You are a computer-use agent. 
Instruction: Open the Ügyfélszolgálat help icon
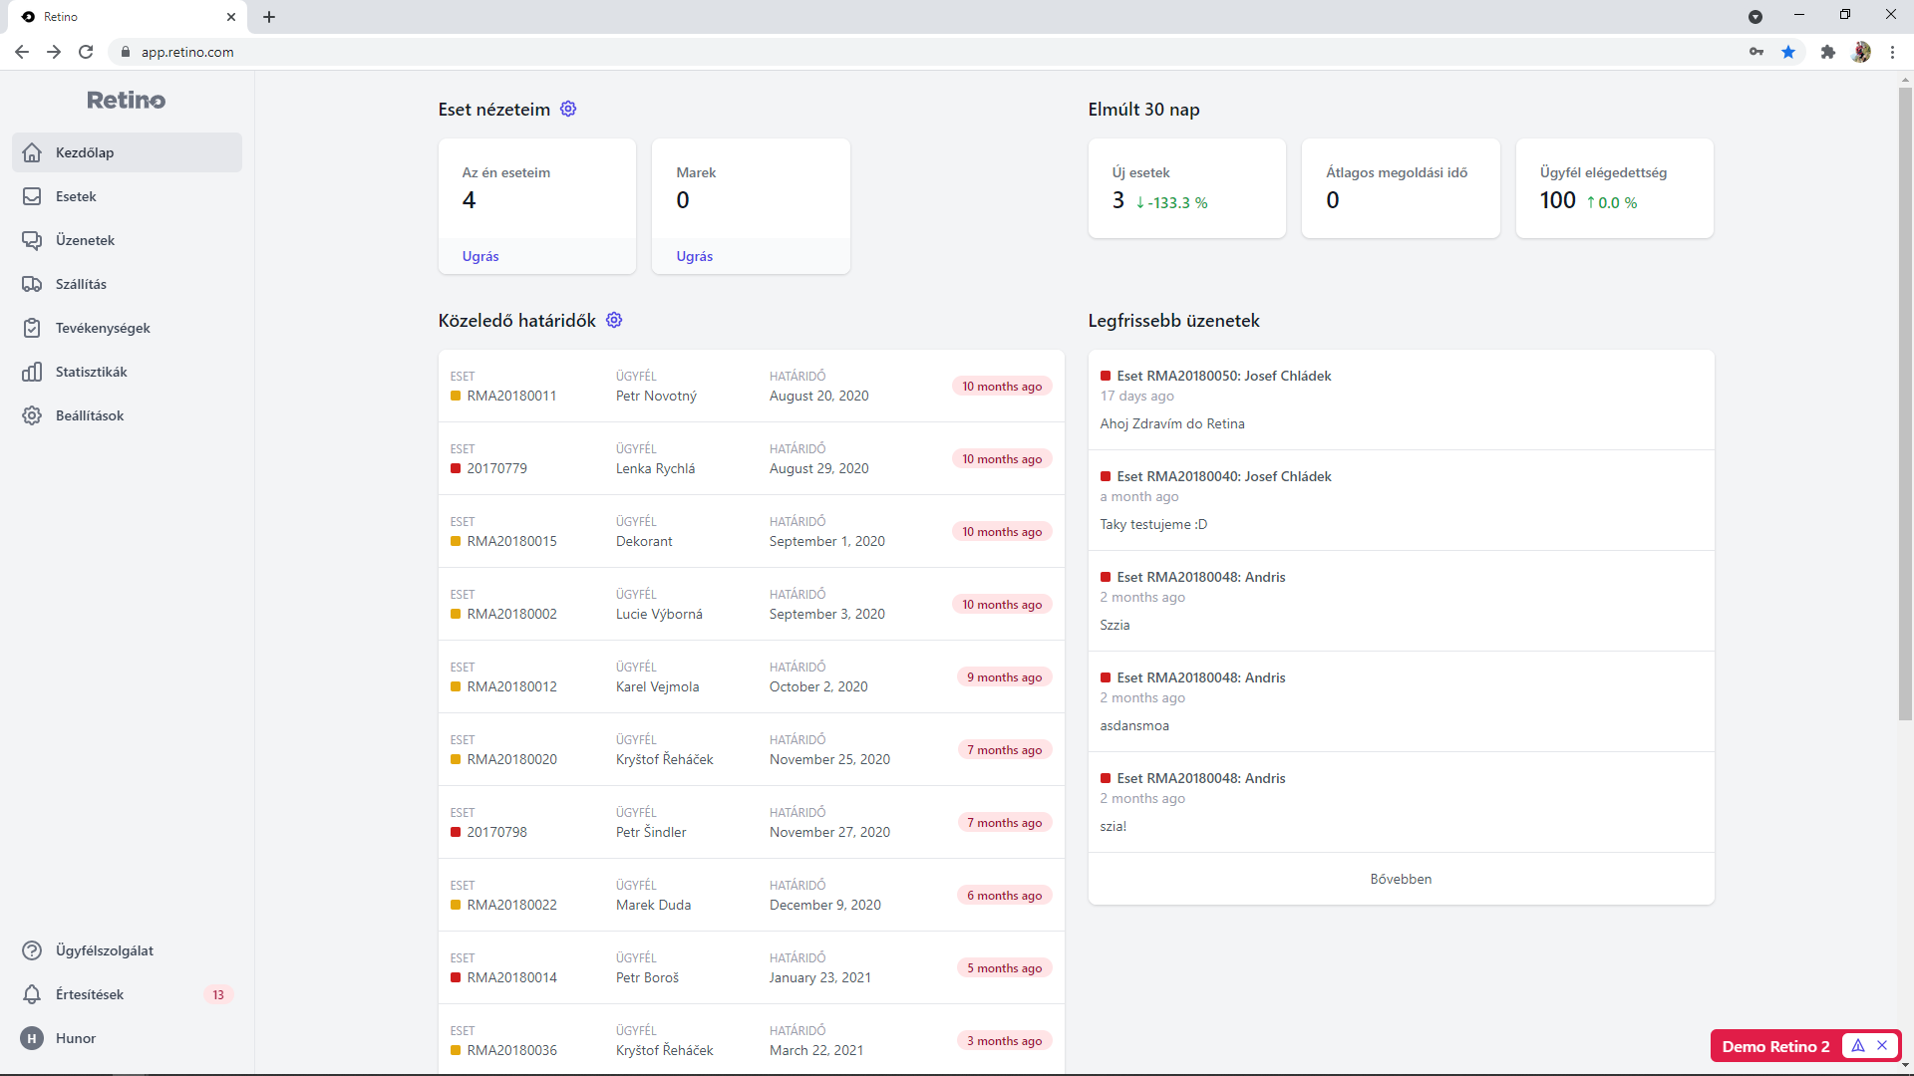click(x=32, y=950)
